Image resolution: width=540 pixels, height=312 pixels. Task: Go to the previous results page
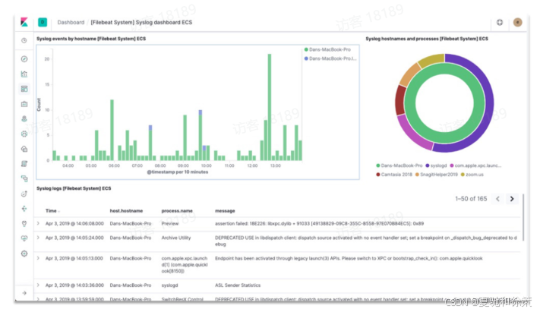tap(497, 199)
